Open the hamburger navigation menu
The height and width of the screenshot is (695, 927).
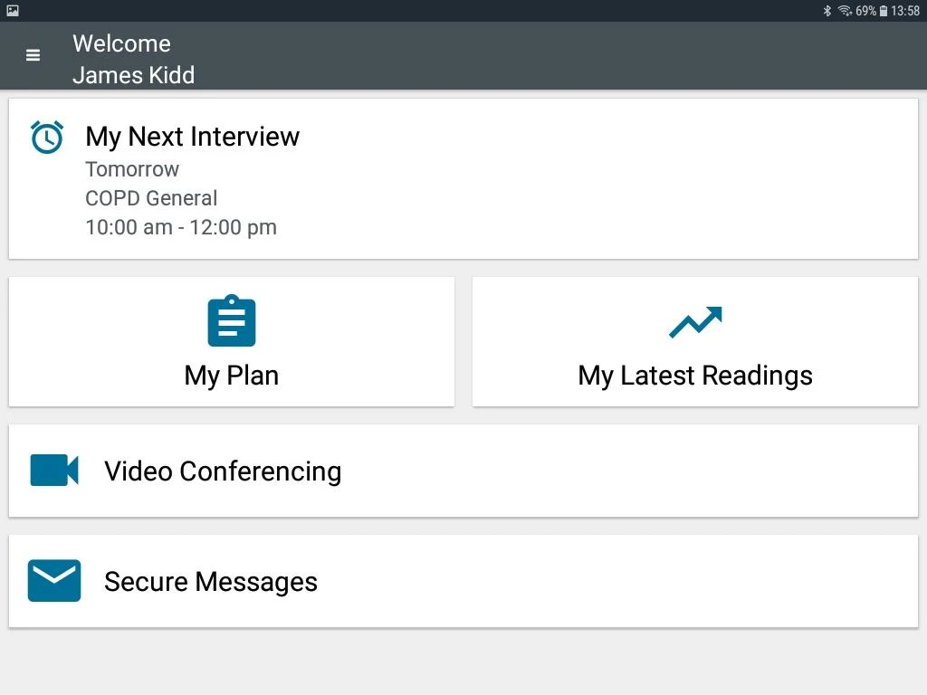coord(33,55)
